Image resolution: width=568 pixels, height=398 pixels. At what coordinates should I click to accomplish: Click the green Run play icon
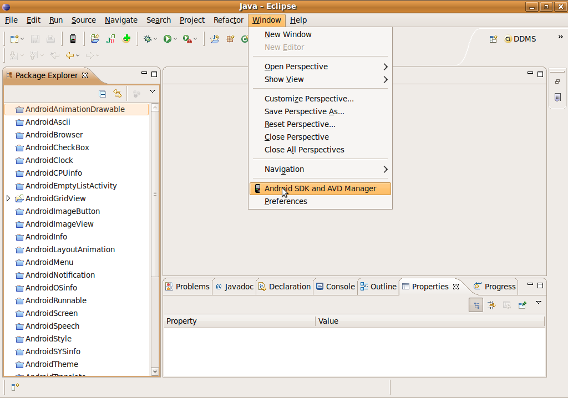(x=167, y=39)
